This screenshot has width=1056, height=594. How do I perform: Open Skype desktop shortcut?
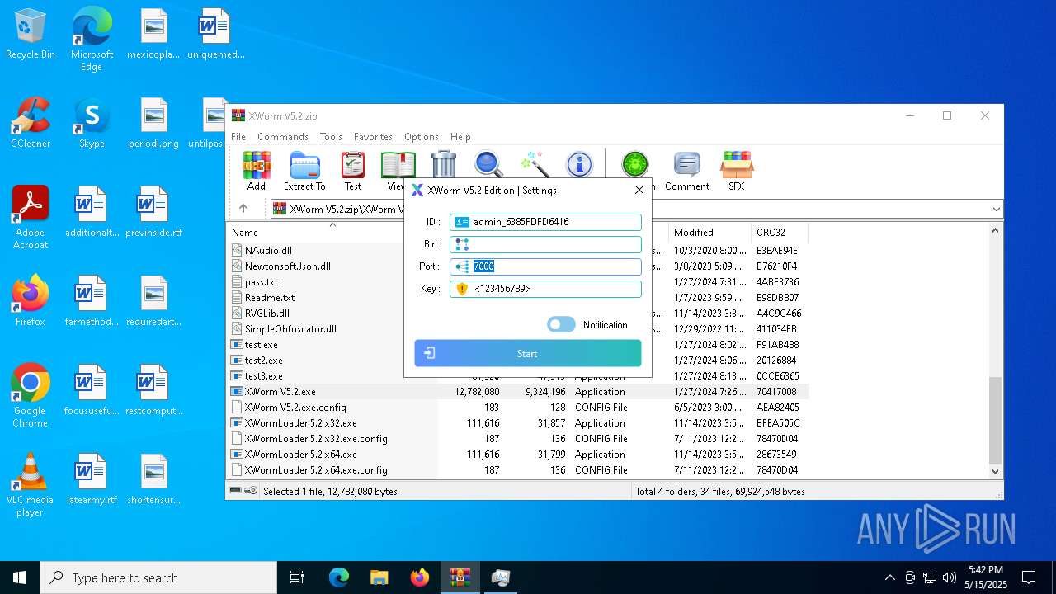point(92,123)
